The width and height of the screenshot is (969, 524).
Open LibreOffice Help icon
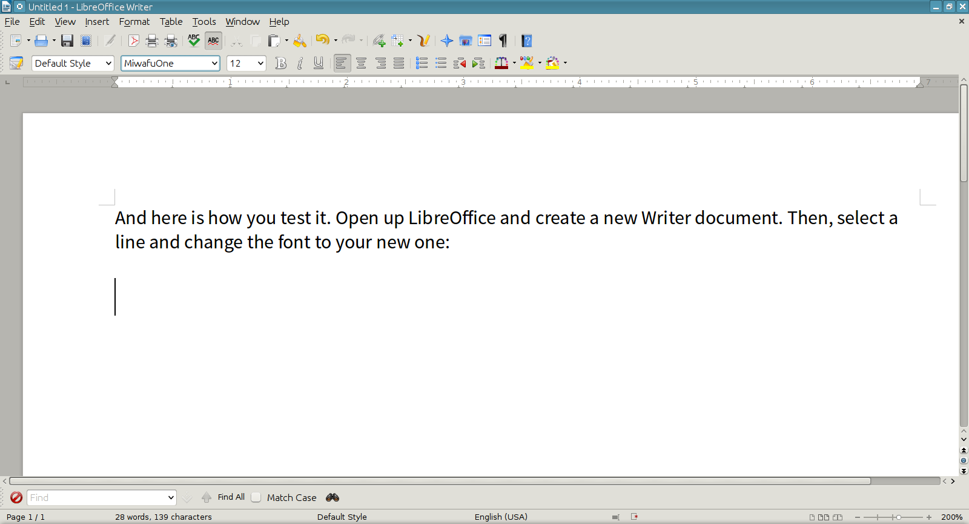pyautogui.click(x=527, y=41)
